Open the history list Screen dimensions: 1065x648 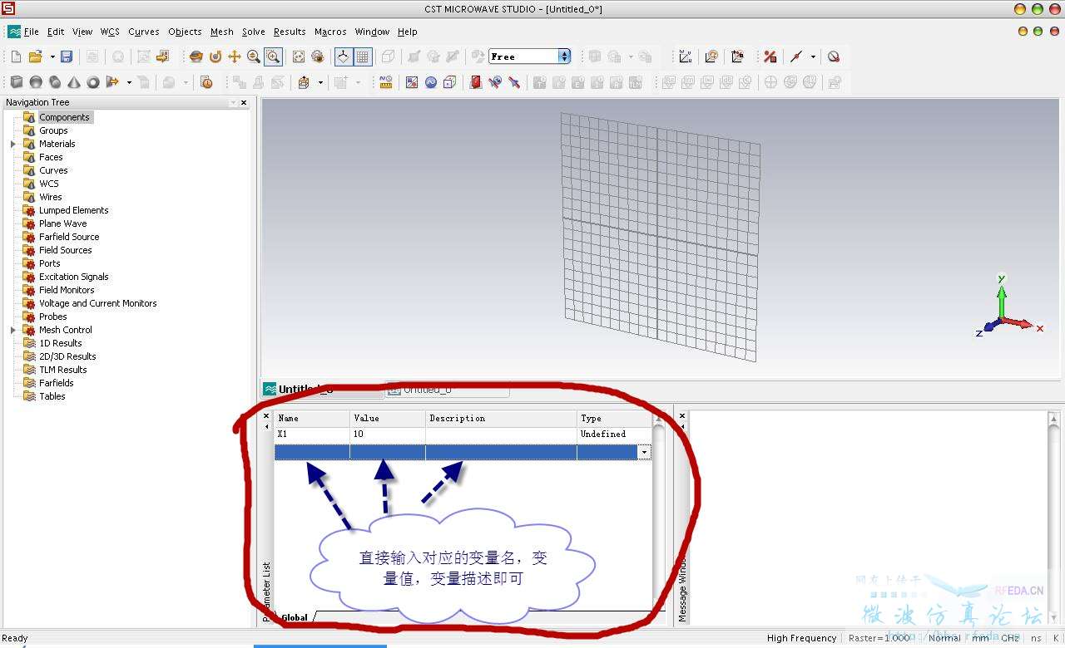tap(206, 82)
